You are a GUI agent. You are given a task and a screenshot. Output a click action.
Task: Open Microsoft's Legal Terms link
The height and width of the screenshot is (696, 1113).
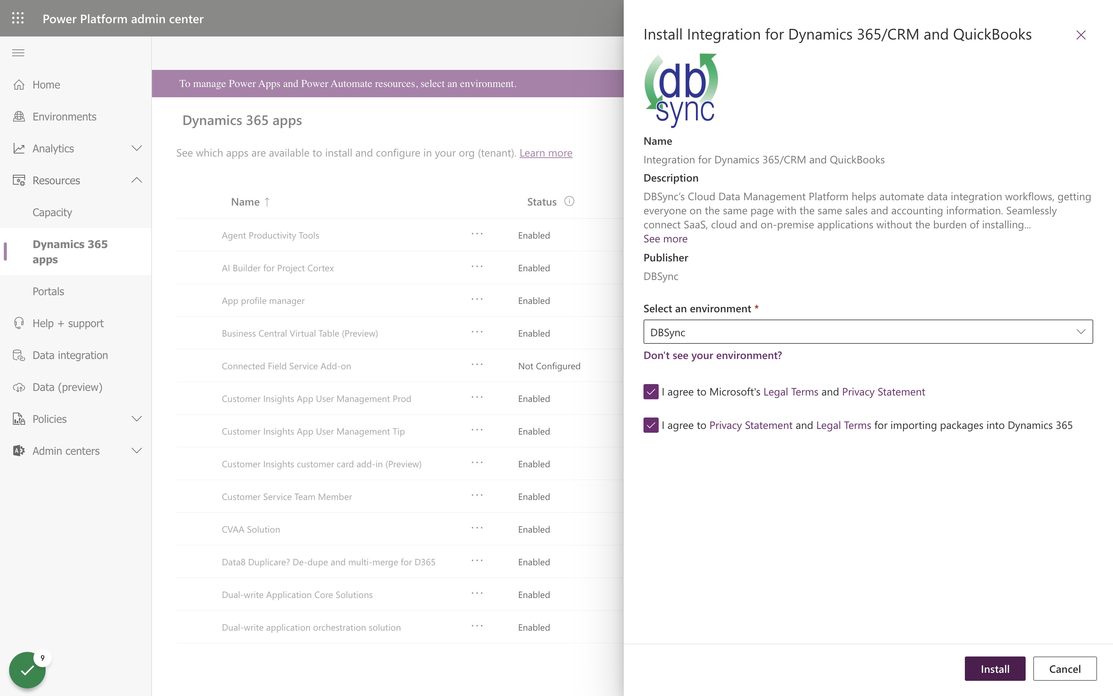click(x=791, y=392)
